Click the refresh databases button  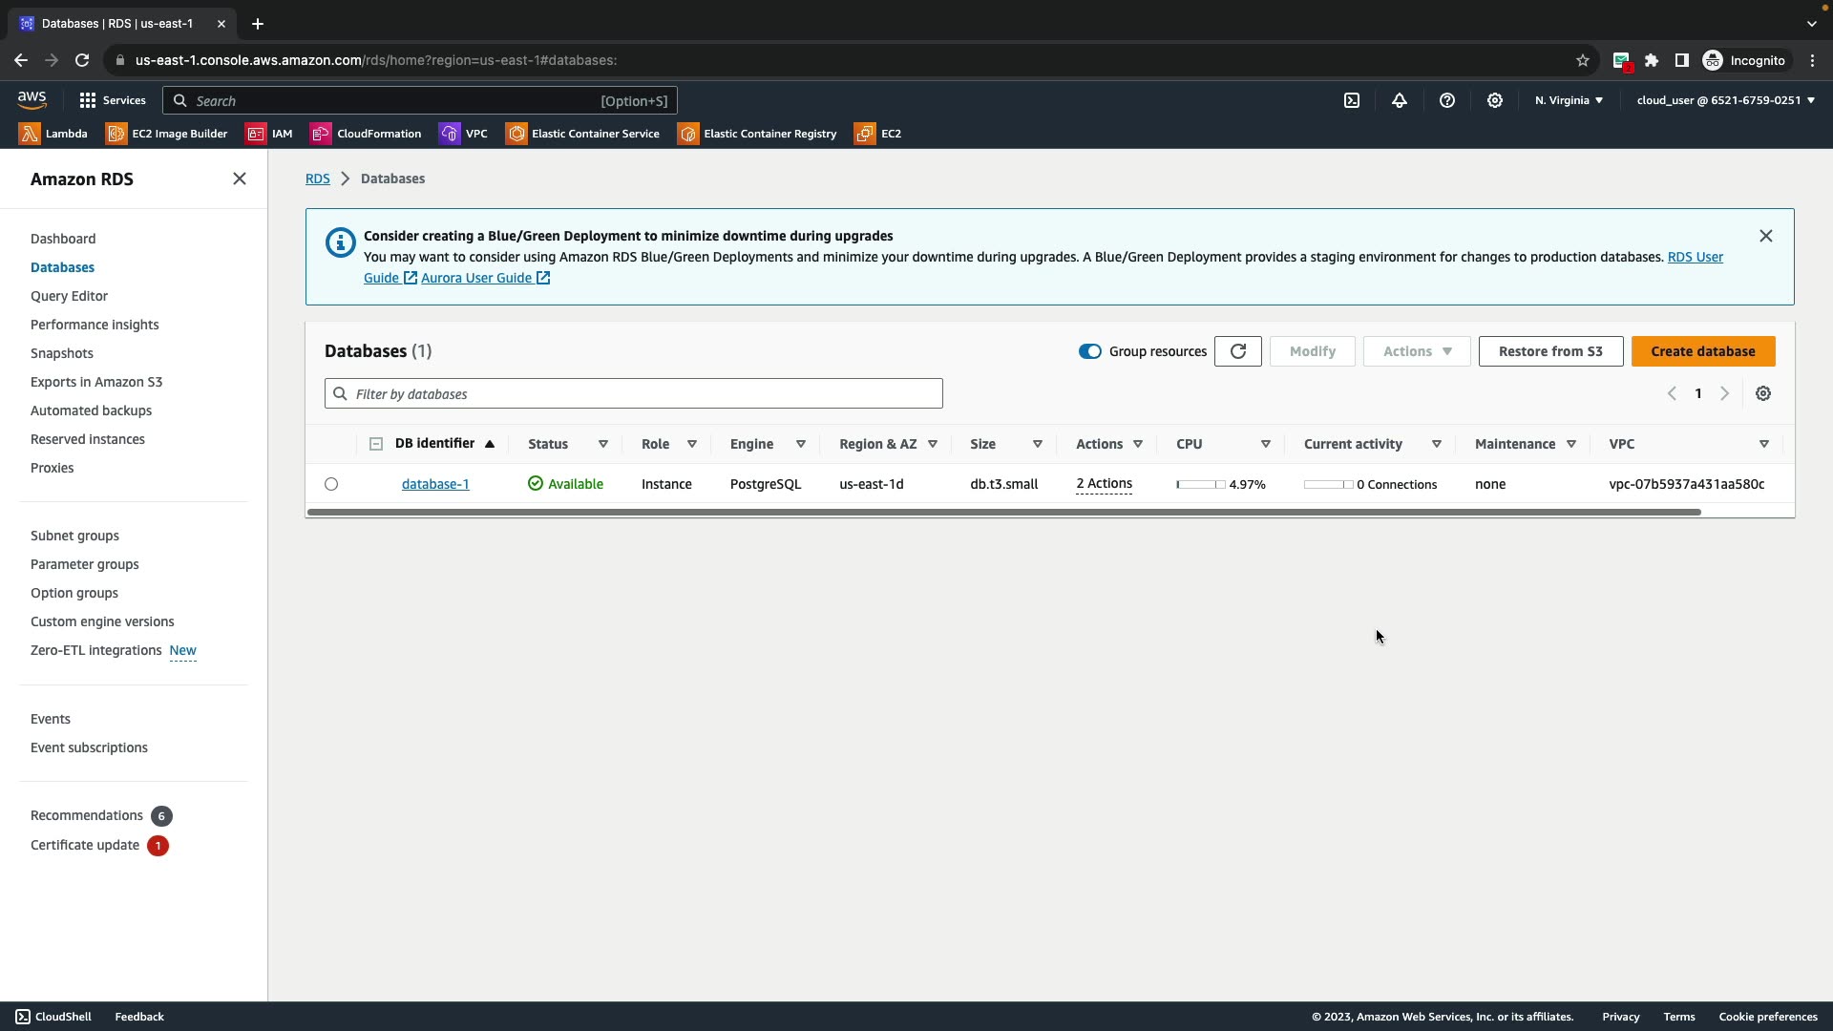click(1238, 351)
